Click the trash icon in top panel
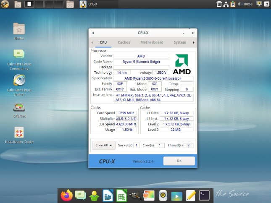271x203 pixels. point(219,4)
